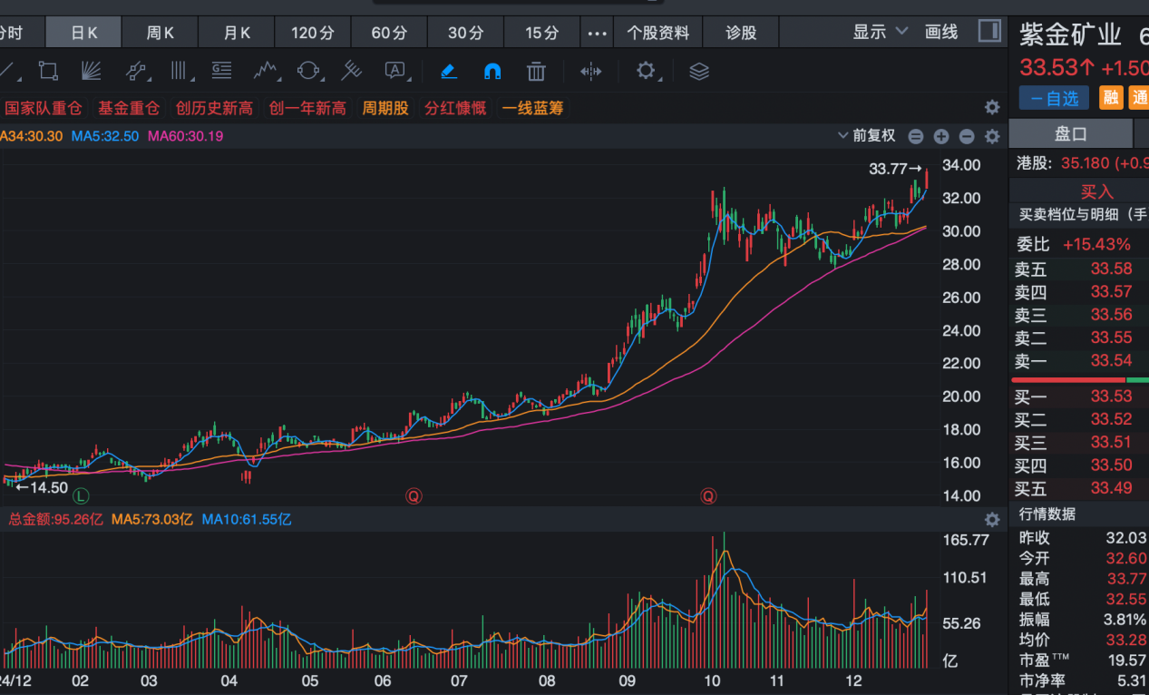The width and height of the screenshot is (1149, 695).
Task: Click the zoom-in plus button on chart
Action: [x=941, y=136]
